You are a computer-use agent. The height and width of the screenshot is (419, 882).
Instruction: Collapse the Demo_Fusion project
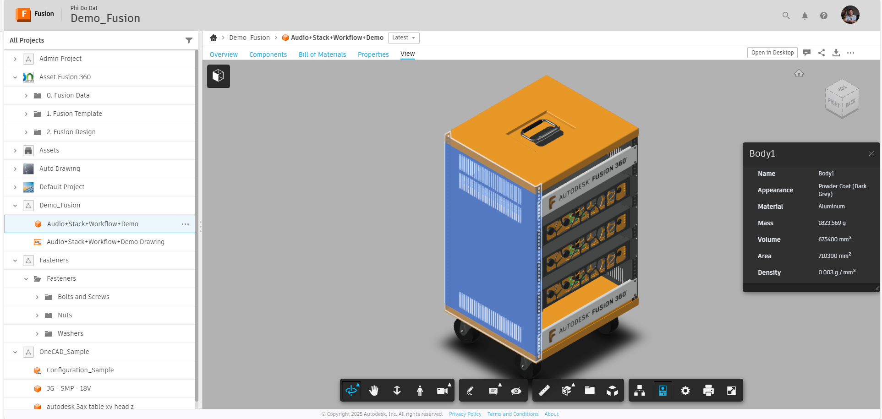click(x=15, y=206)
